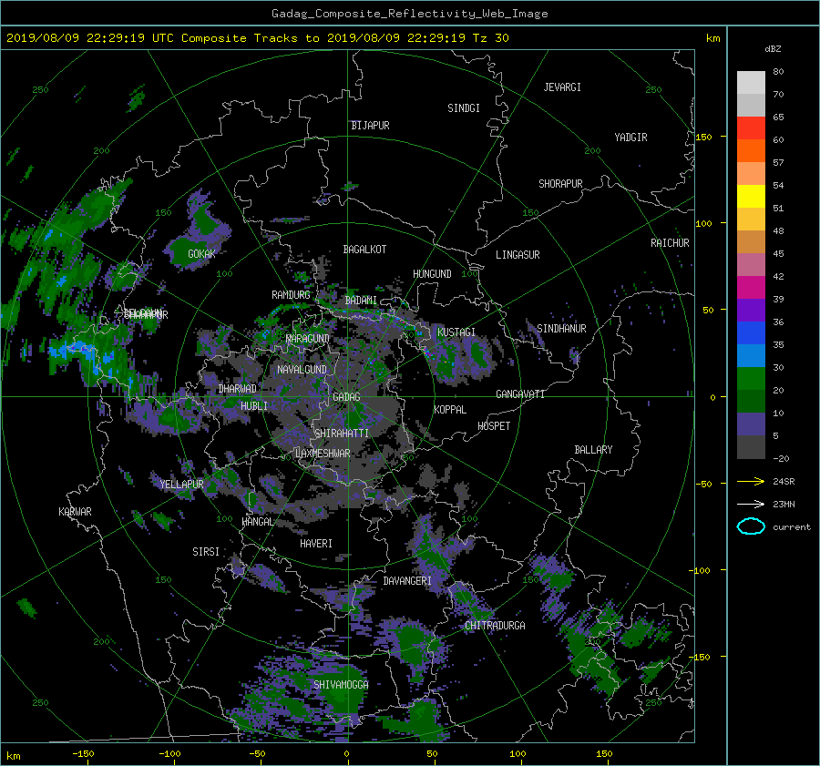
Task: Click the Gadag_Composite_Reflectivity_Web_Image title
Action: pyautogui.click(x=409, y=14)
